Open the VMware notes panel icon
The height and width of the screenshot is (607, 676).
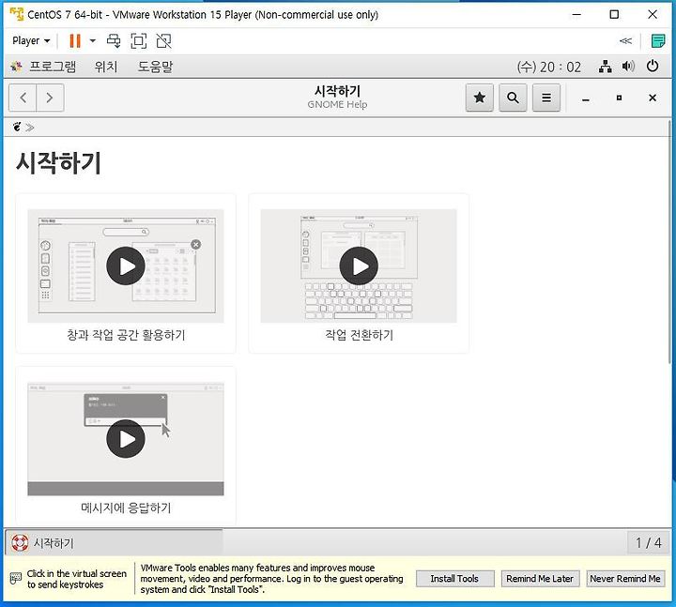point(658,41)
